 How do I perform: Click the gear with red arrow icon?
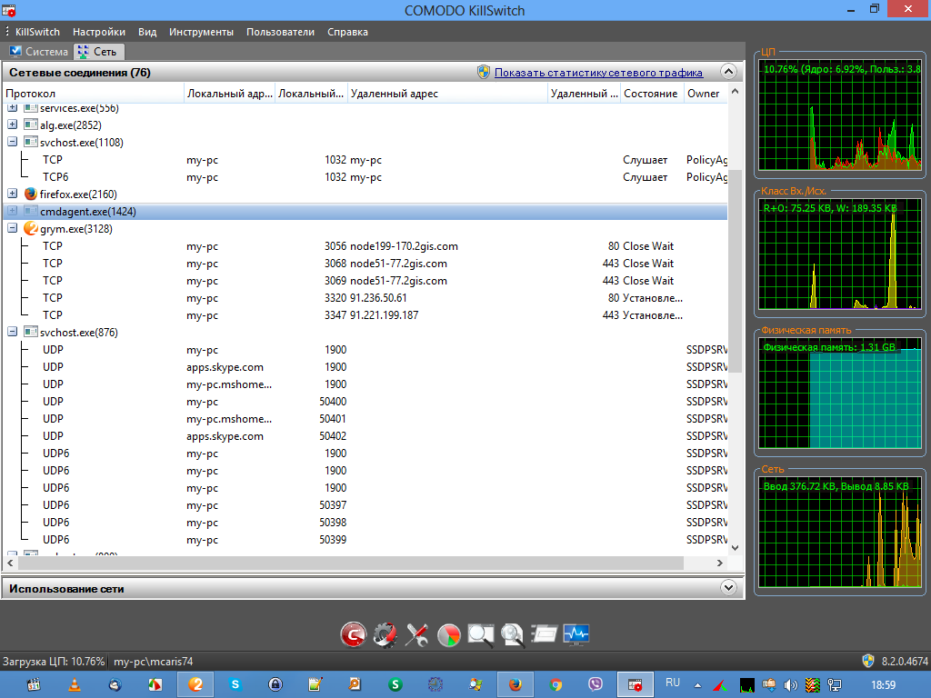point(385,634)
